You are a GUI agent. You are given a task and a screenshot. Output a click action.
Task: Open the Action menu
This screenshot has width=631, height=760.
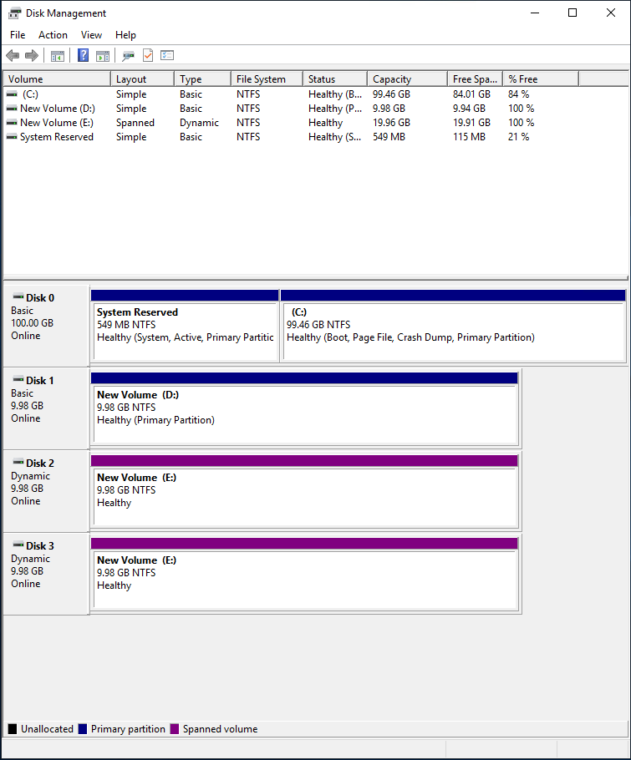point(53,35)
